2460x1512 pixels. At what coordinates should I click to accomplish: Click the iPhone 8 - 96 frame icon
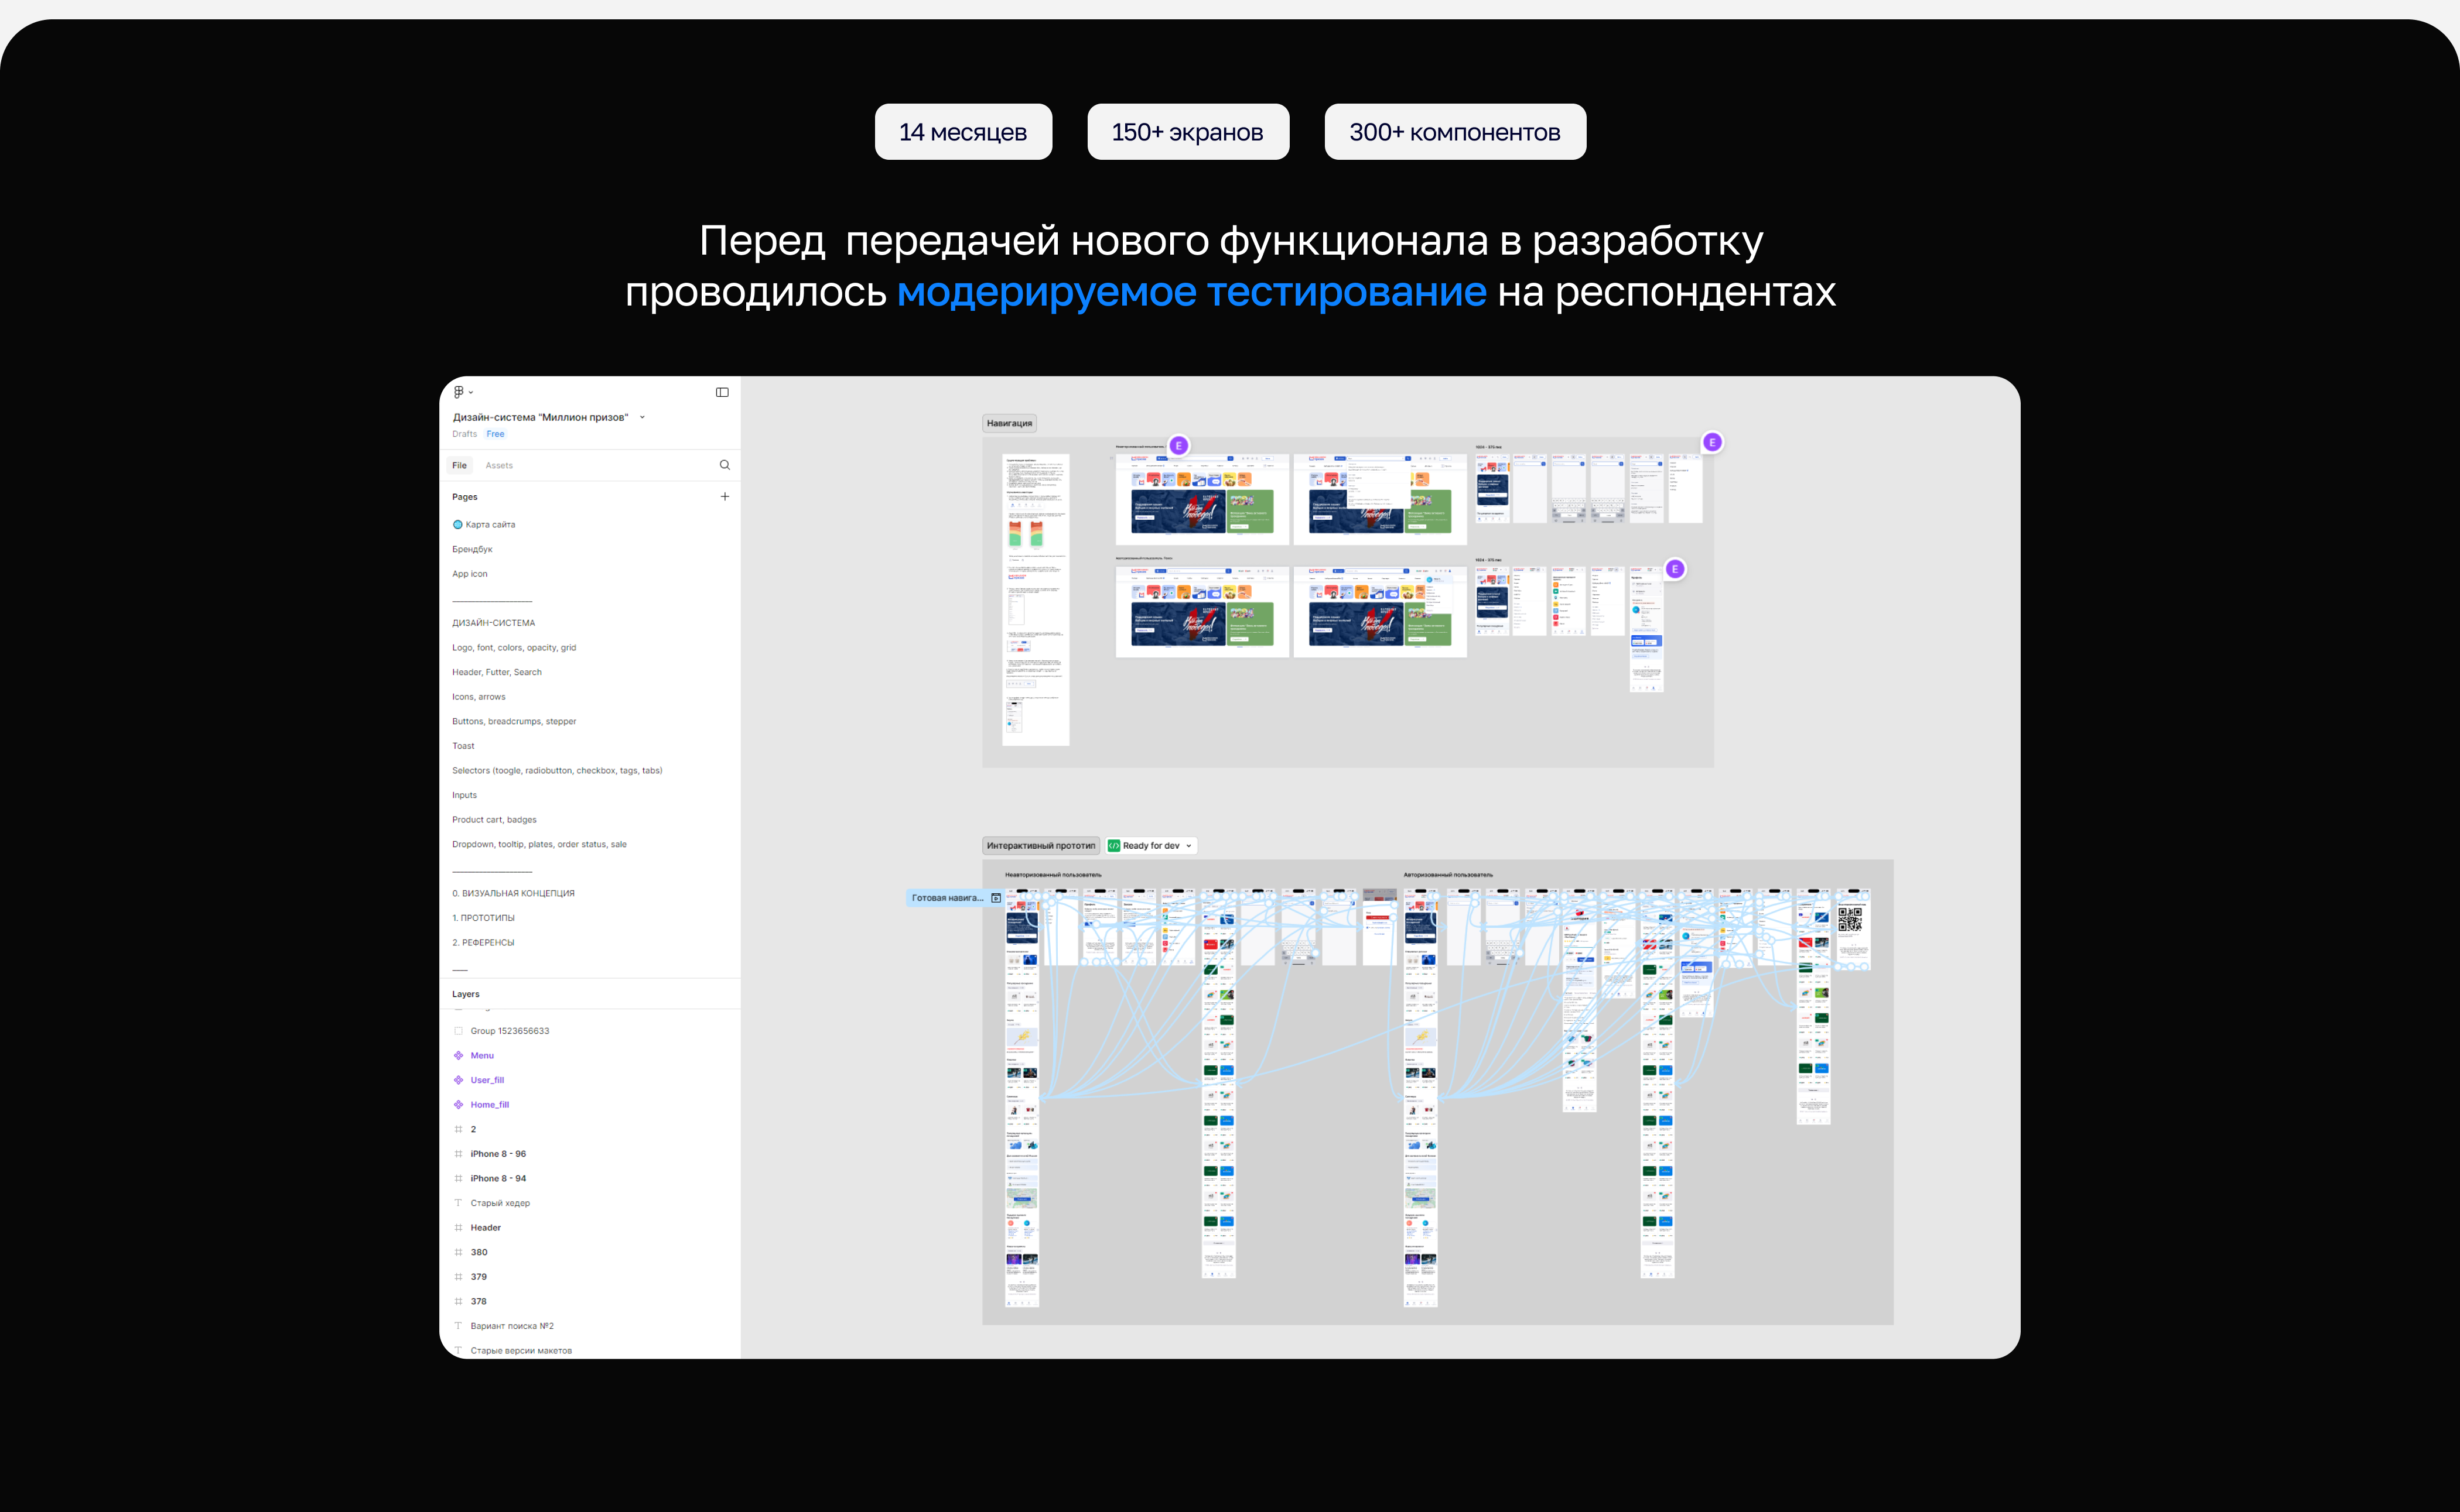tap(458, 1154)
